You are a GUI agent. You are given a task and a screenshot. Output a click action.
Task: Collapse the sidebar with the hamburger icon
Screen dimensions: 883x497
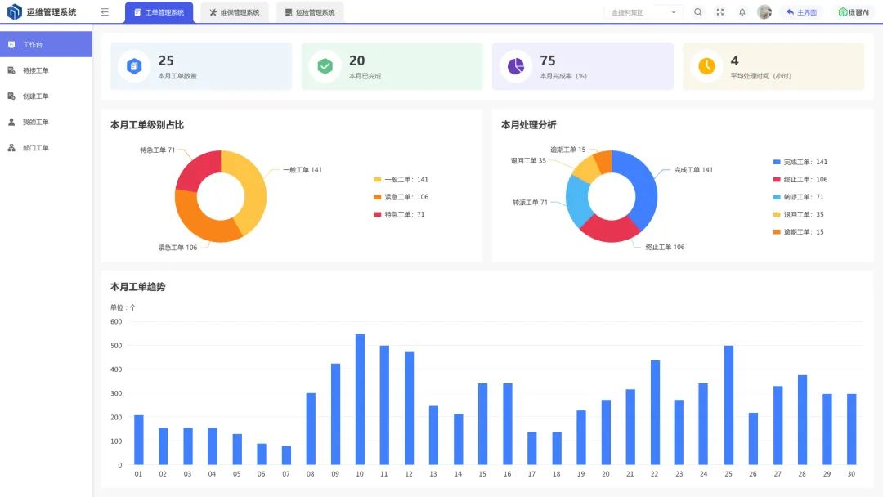(105, 11)
